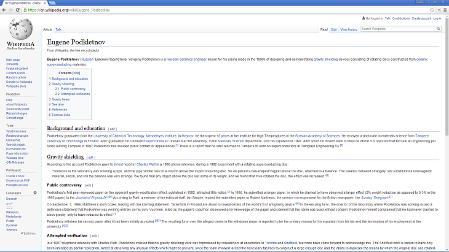
Task: Switch to Svenska language version
Action: pyautogui.click(x=12, y=229)
